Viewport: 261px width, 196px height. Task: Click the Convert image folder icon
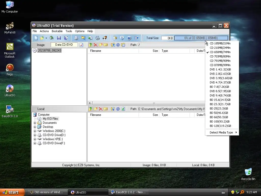point(83,38)
